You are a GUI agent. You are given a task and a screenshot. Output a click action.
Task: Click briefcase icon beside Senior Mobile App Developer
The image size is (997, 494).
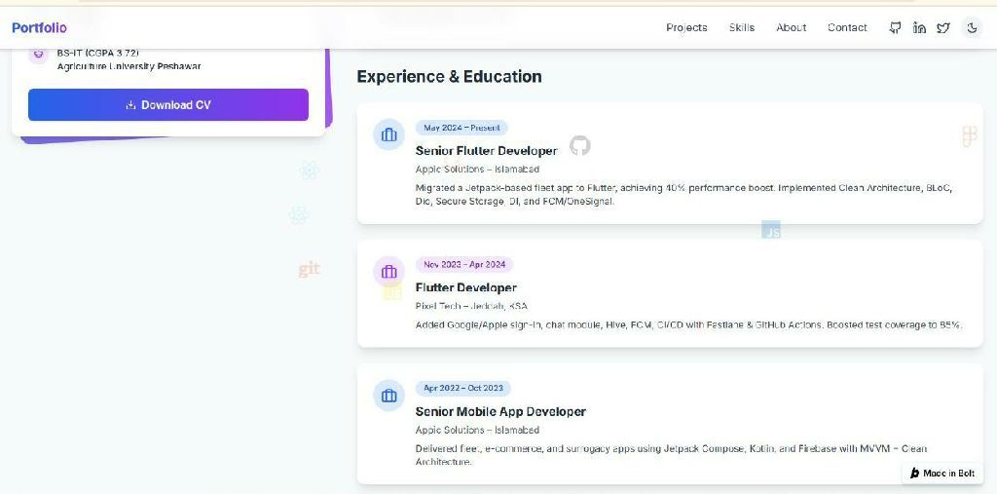coord(388,395)
